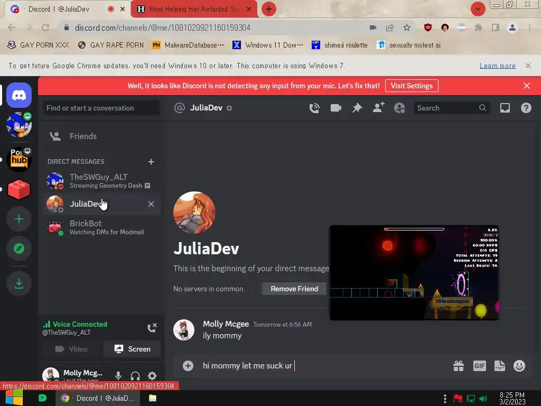Open the sticker picker
This screenshot has height=406, width=541.
click(500, 366)
